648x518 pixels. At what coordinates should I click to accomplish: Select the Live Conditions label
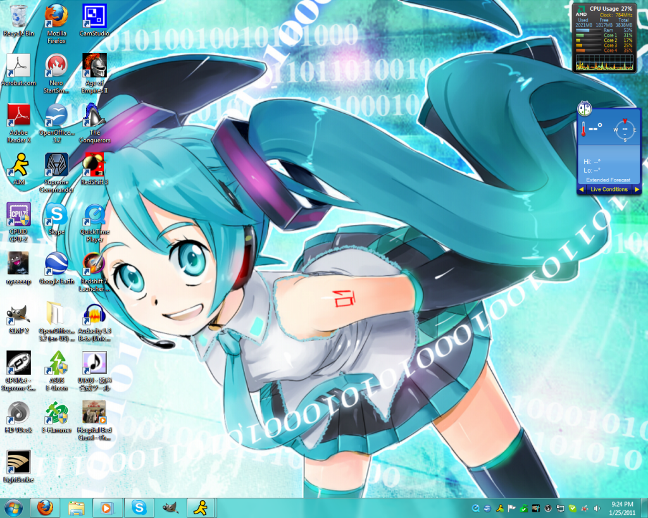pyautogui.click(x=609, y=189)
